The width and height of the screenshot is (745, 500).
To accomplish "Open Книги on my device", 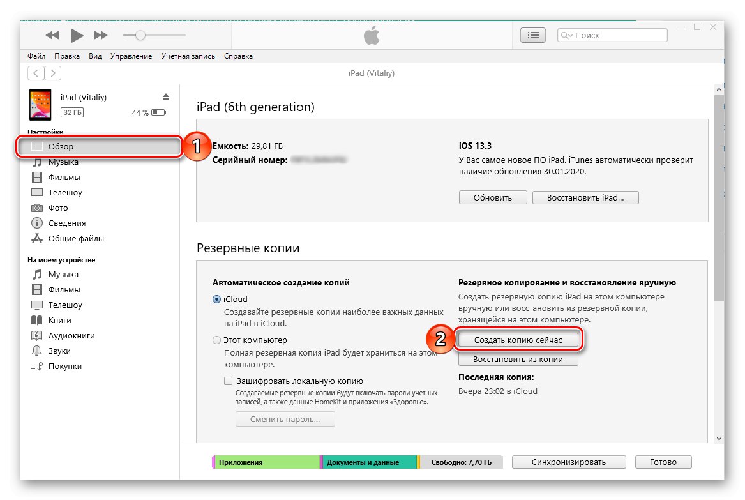I will point(60,321).
